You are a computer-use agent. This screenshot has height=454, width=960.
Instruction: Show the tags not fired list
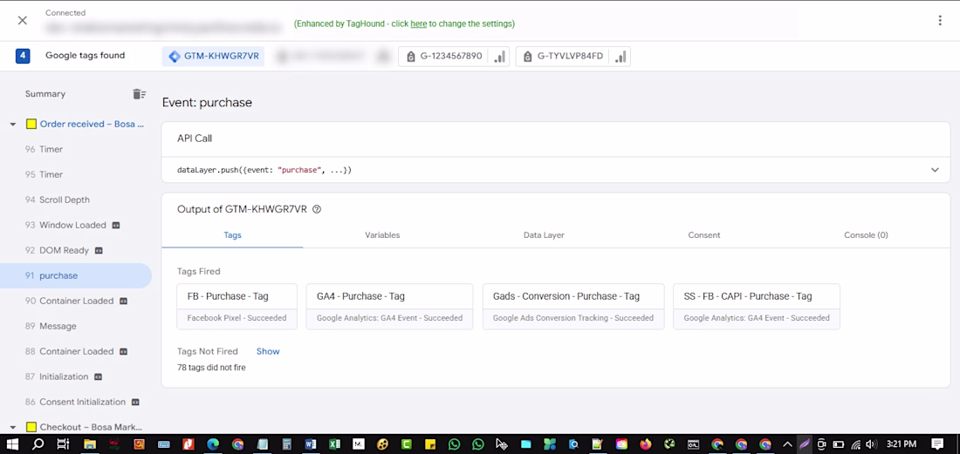pyautogui.click(x=268, y=351)
